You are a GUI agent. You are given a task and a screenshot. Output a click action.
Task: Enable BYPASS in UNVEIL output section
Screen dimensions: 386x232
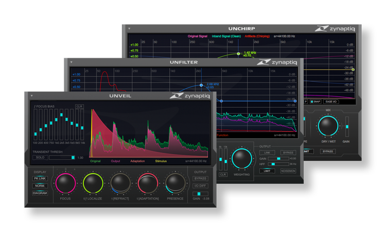pyautogui.click(x=200, y=178)
